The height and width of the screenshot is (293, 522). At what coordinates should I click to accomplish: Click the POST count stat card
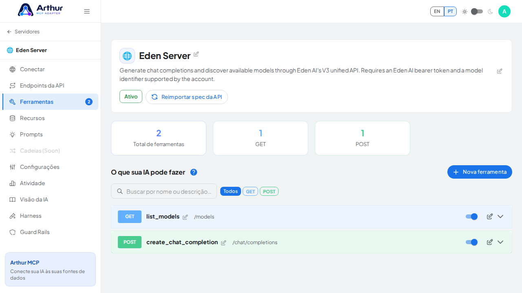(x=363, y=138)
